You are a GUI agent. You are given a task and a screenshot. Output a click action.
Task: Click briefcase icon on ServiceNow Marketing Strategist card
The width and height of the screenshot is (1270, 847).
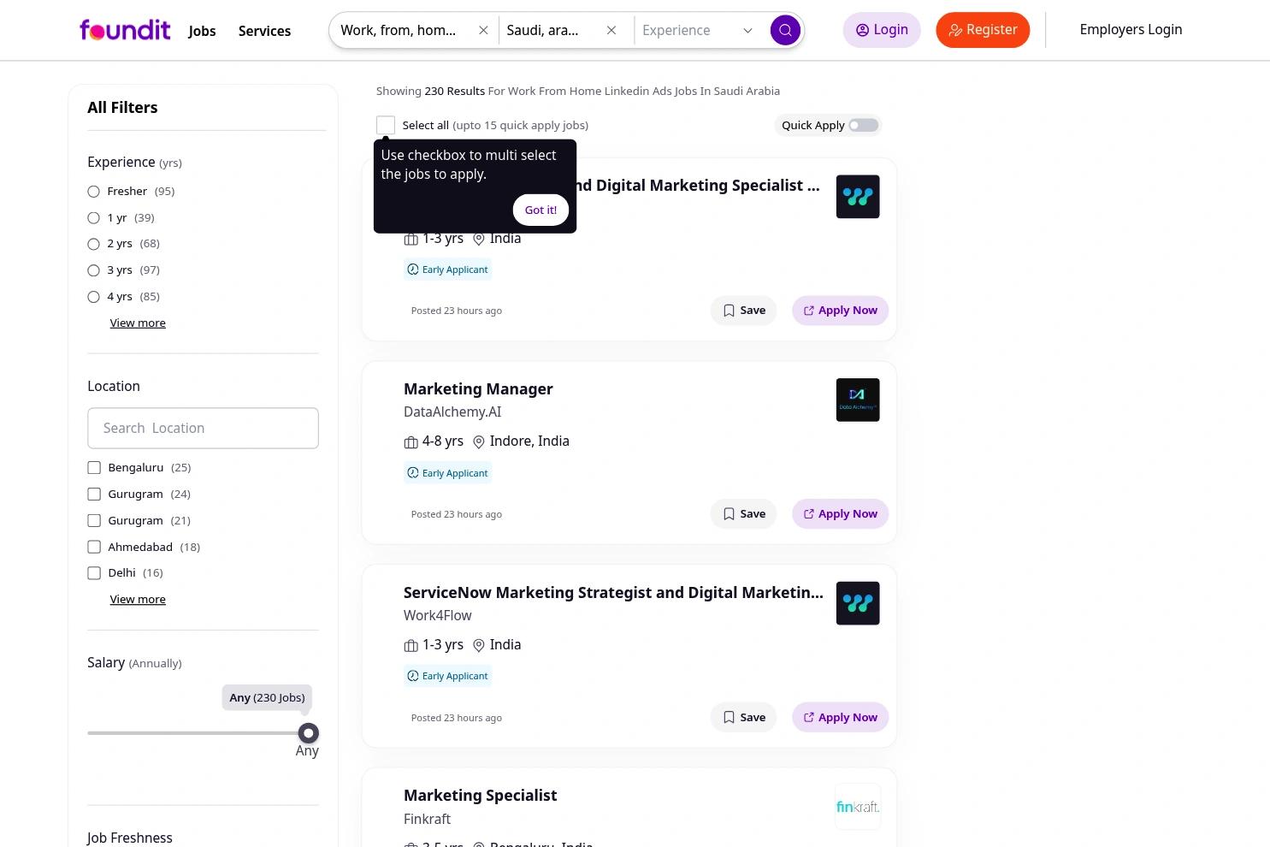point(411,646)
